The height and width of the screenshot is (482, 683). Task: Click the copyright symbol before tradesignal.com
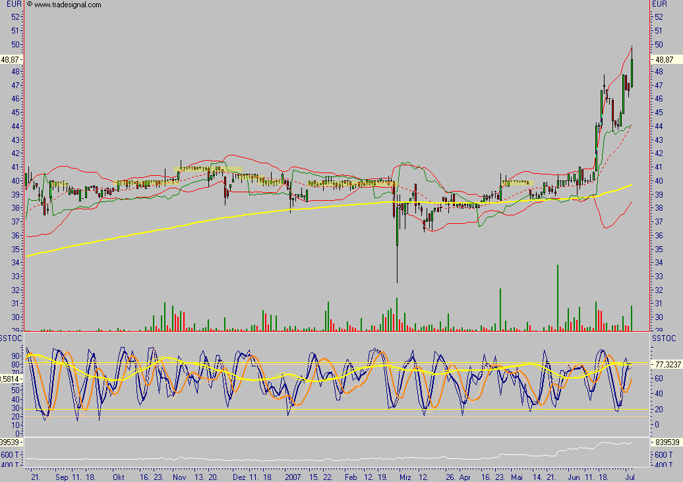(30, 5)
